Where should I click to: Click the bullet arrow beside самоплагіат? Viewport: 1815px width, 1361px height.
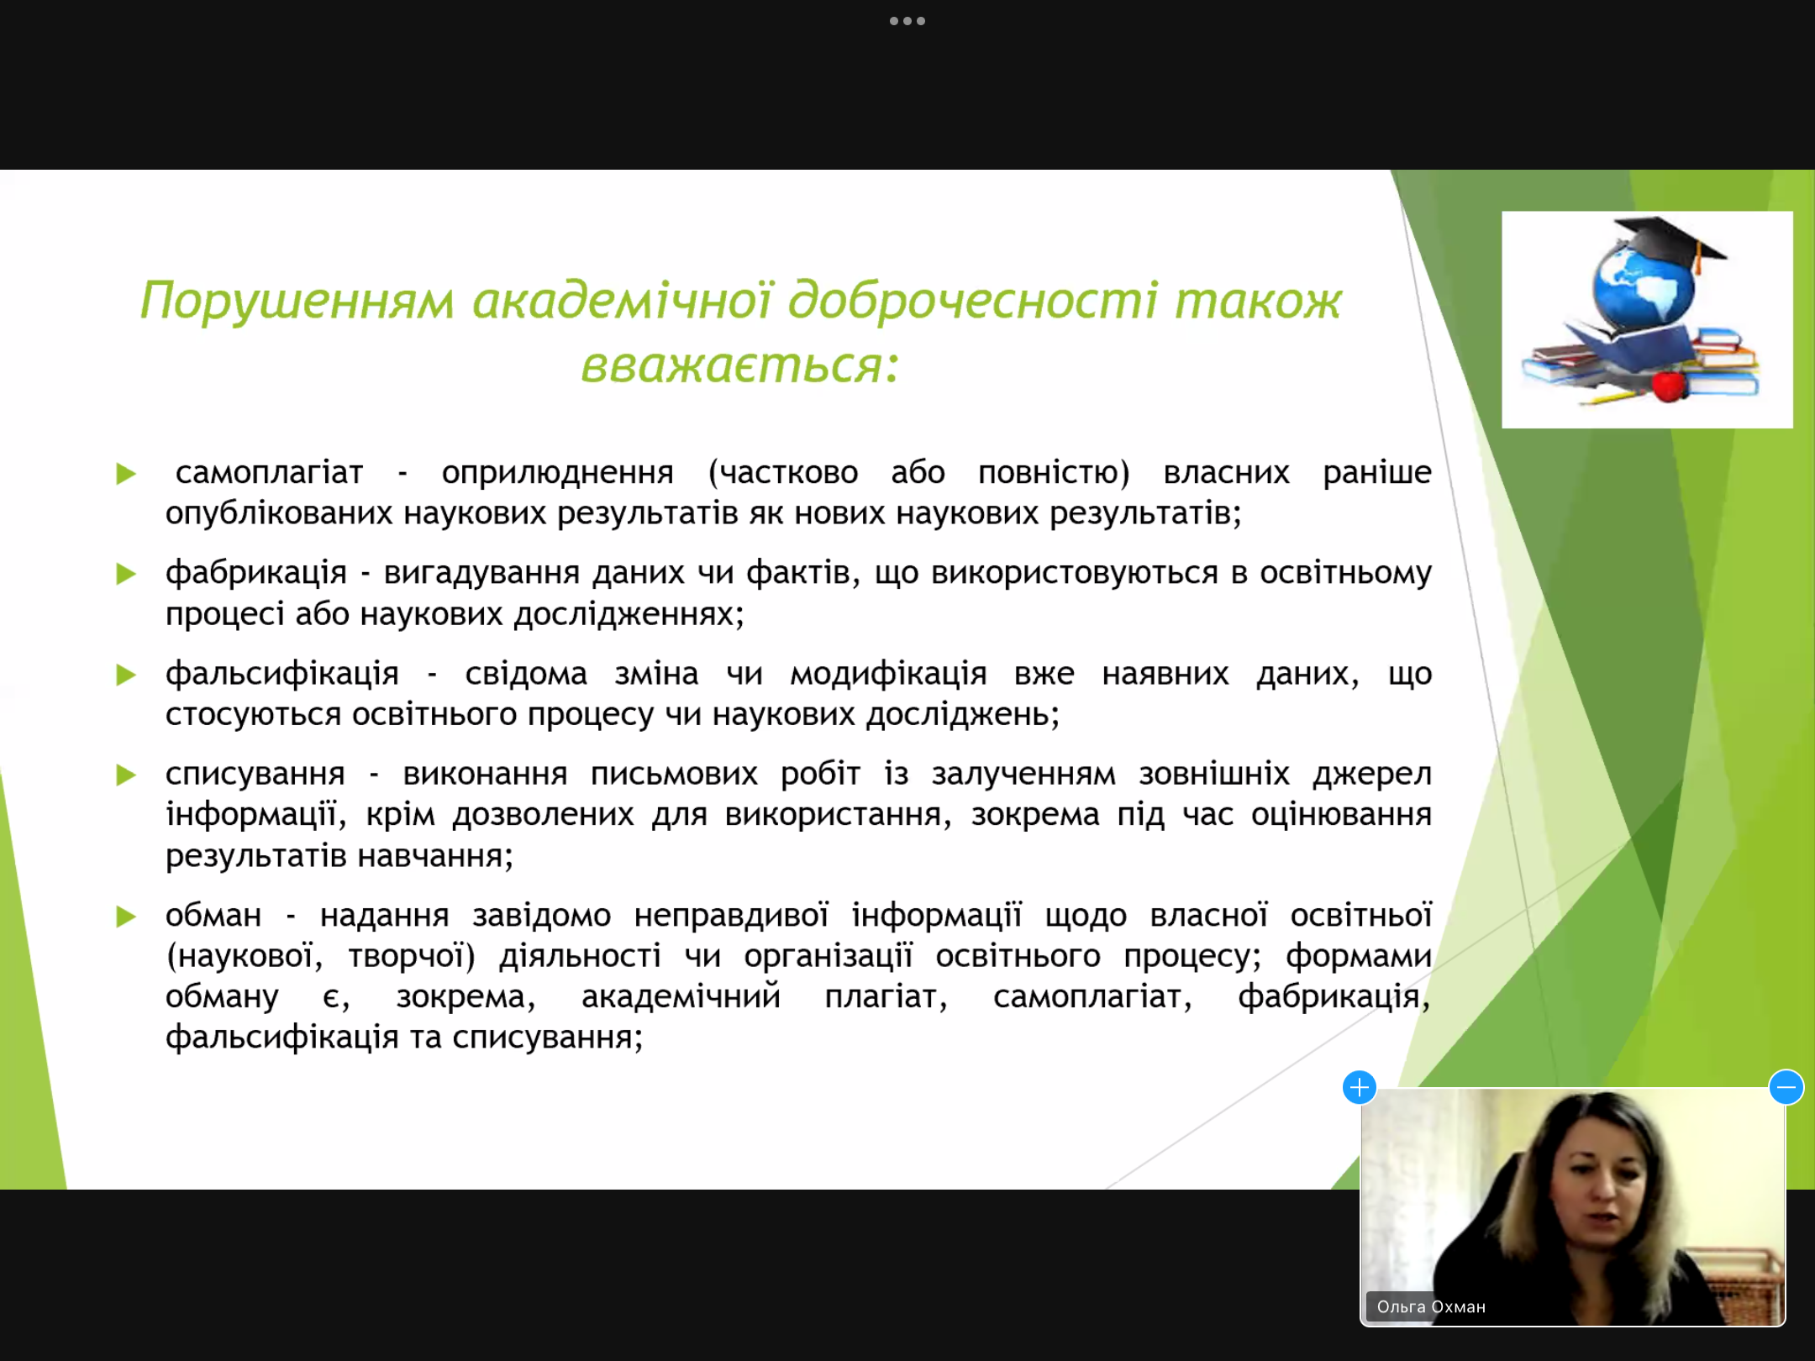click(x=126, y=474)
